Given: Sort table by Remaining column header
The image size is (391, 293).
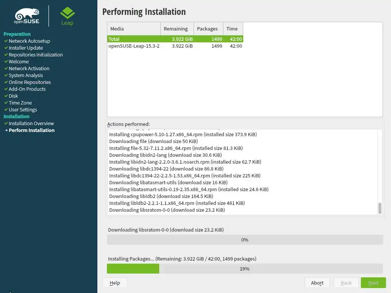Looking at the screenshot, I should pos(177,29).
